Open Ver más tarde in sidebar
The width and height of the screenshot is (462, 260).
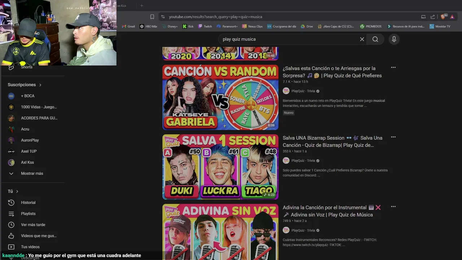click(32, 225)
